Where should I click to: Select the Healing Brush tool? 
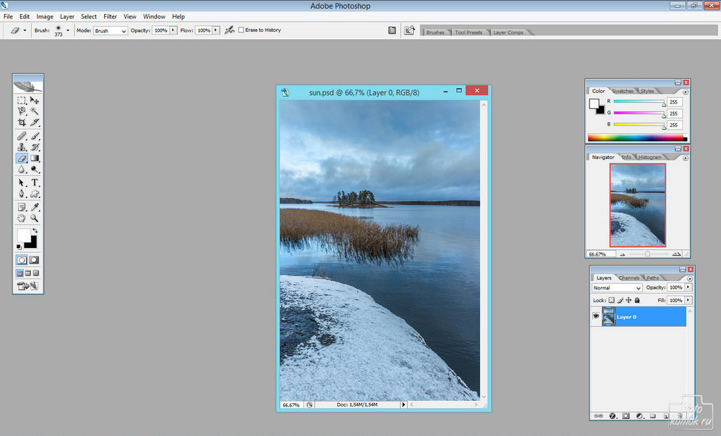point(22,136)
